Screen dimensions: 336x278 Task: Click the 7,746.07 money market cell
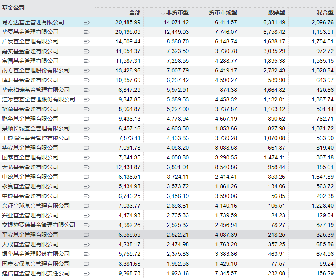pos(226,32)
